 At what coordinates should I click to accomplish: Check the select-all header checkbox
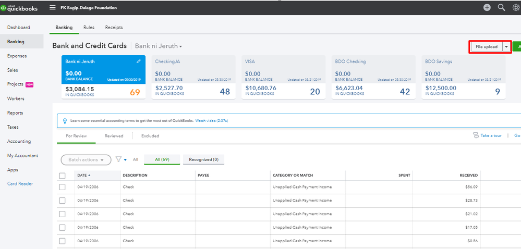point(63,176)
